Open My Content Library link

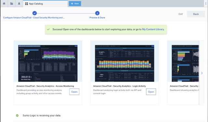153,29
